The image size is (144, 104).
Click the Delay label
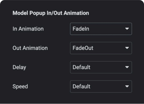pyautogui.click(x=19, y=67)
